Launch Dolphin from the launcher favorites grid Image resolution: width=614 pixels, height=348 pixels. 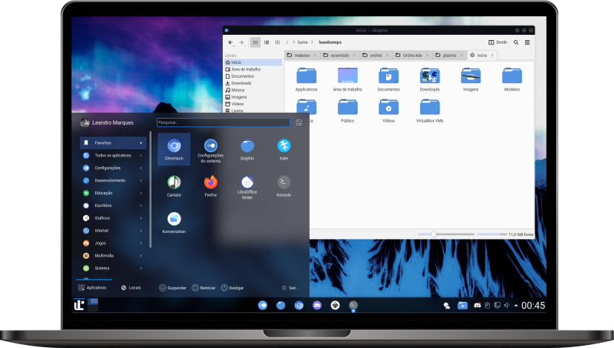point(247,148)
